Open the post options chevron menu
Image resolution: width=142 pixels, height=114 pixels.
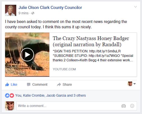pos(136,7)
